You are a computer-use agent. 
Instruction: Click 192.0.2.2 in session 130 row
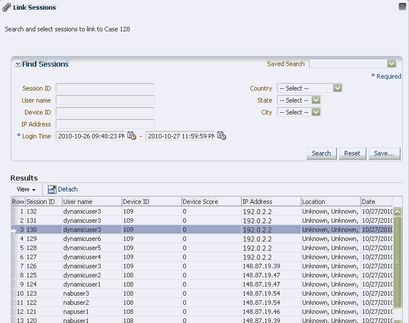click(257, 230)
